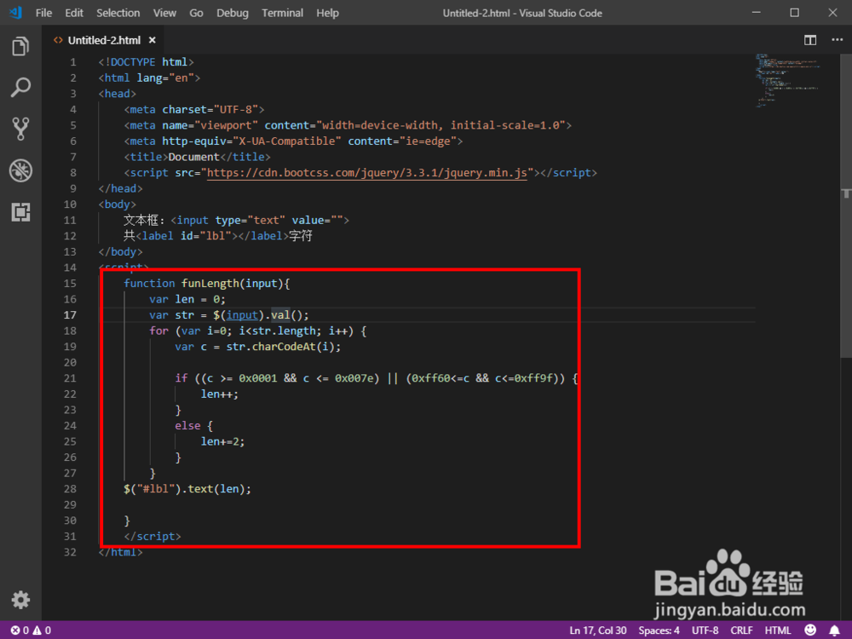Open the Manage gear menu
Image resolution: width=852 pixels, height=639 pixels.
[20, 600]
